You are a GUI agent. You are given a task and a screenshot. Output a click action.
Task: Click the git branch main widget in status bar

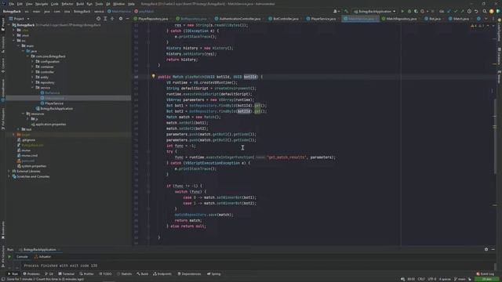[x=460, y=279]
